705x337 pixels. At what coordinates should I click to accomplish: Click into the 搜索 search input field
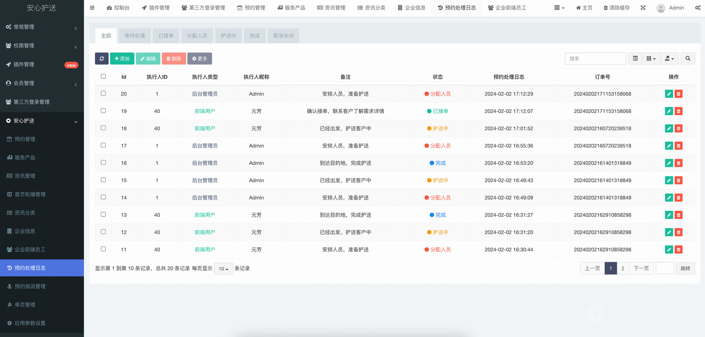[x=595, y=58]
